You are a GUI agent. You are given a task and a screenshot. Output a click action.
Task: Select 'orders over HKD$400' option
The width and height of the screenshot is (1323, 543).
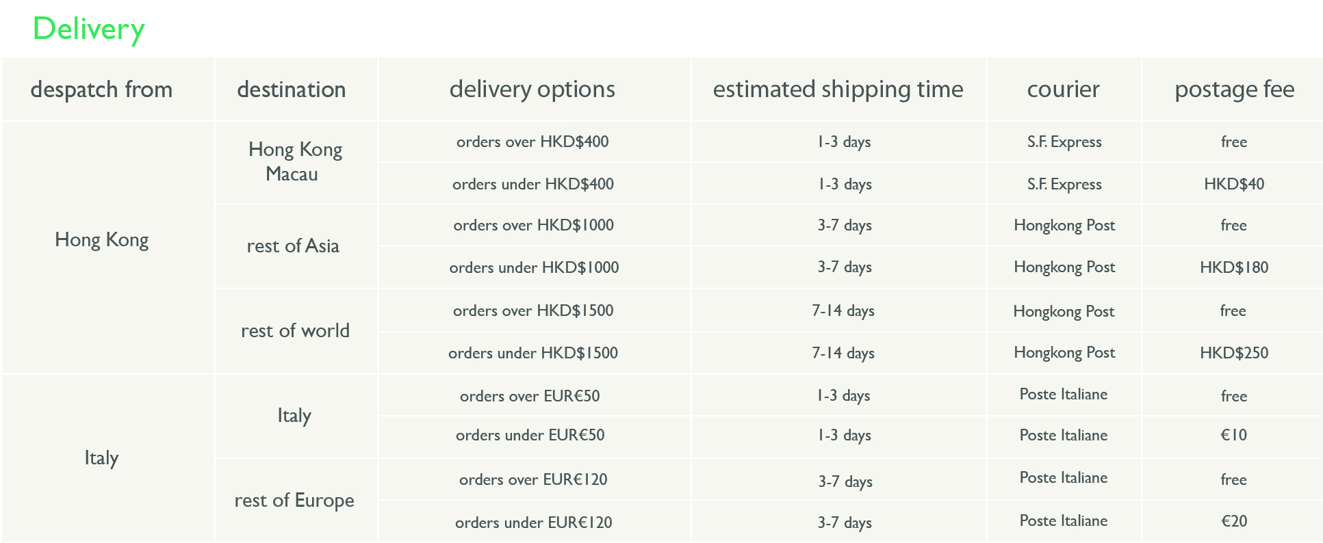[532, 142]
